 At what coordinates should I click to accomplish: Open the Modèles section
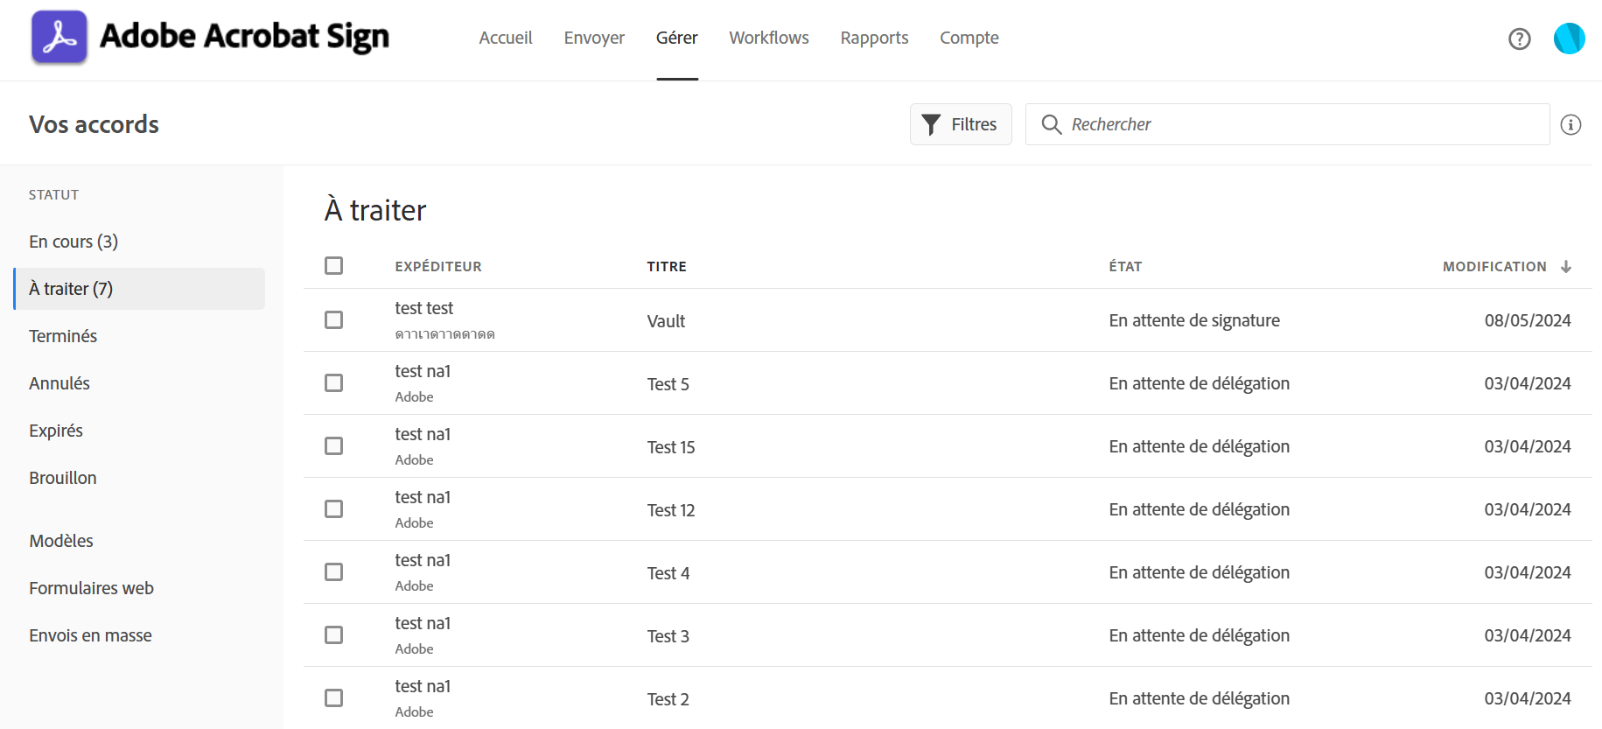(61, 541)
